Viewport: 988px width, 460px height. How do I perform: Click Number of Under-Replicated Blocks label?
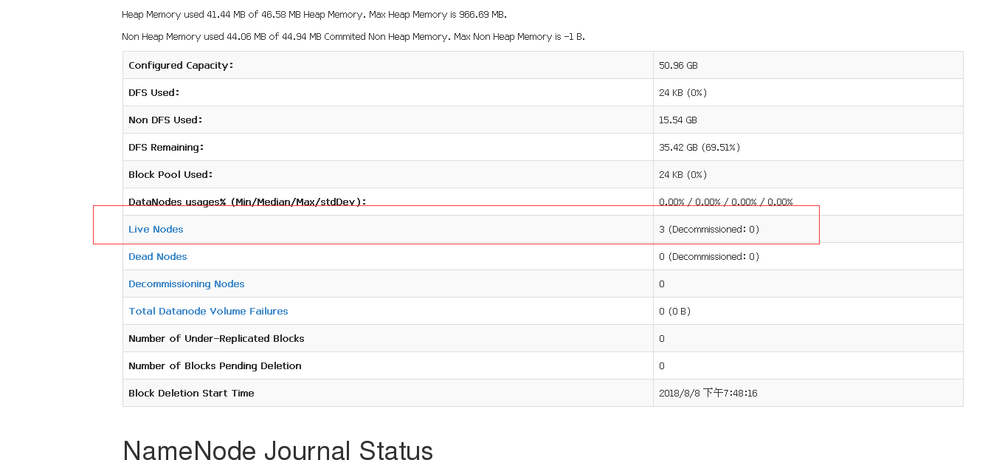(x=216, y=339)
